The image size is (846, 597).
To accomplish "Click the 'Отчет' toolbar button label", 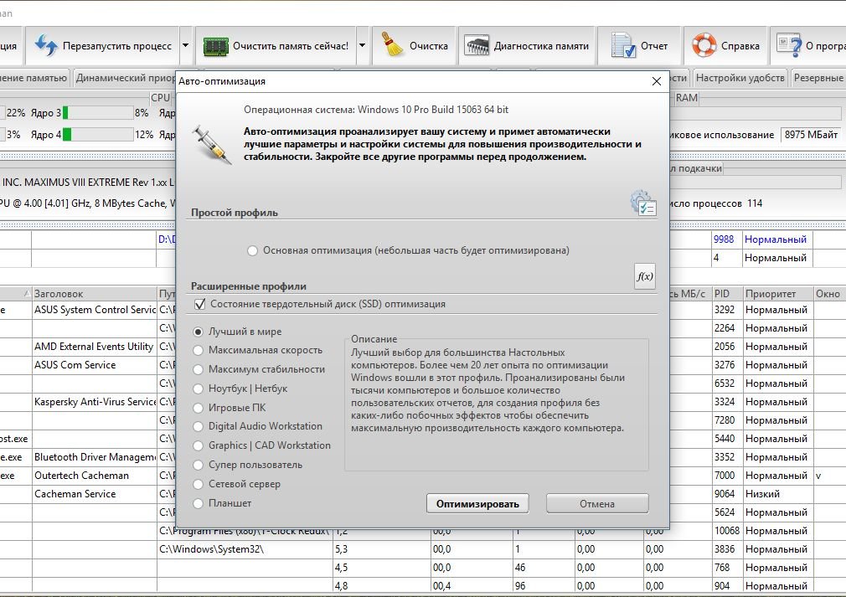I will 654,46.
